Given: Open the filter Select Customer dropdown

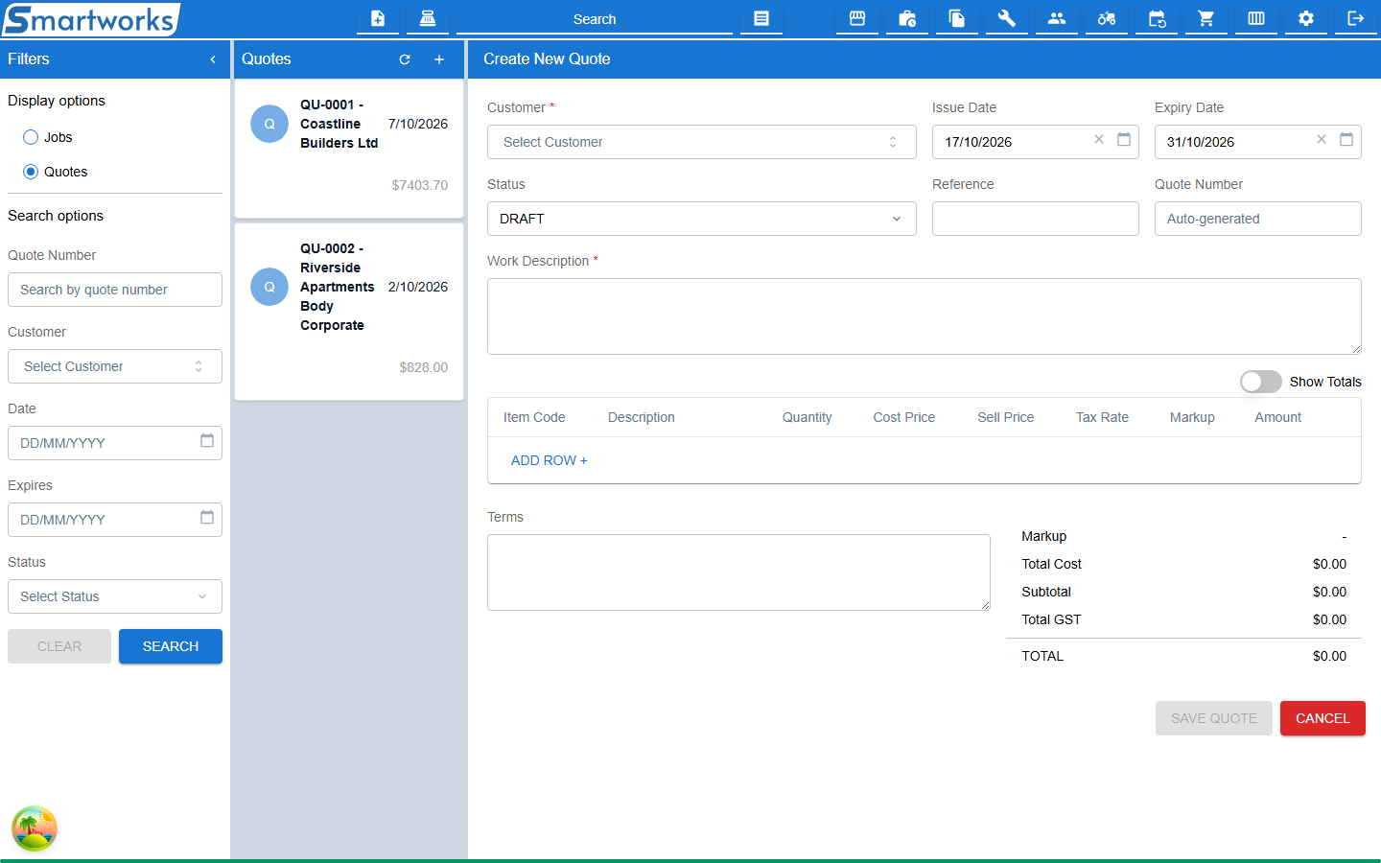Looking at the screenshot, I should click(115, 366).
